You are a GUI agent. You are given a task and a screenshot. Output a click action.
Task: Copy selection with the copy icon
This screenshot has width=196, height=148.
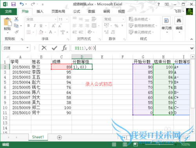point(16,26)
